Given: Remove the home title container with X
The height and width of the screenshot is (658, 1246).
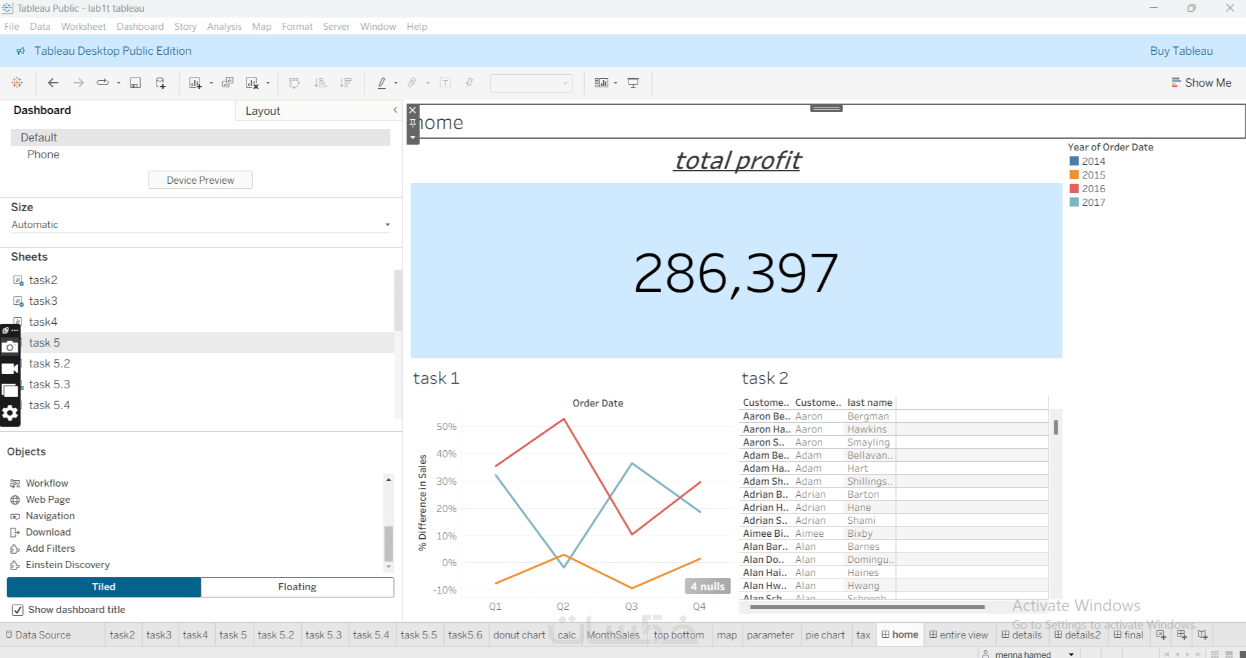Looking at the screenshot, I should 413,110.
